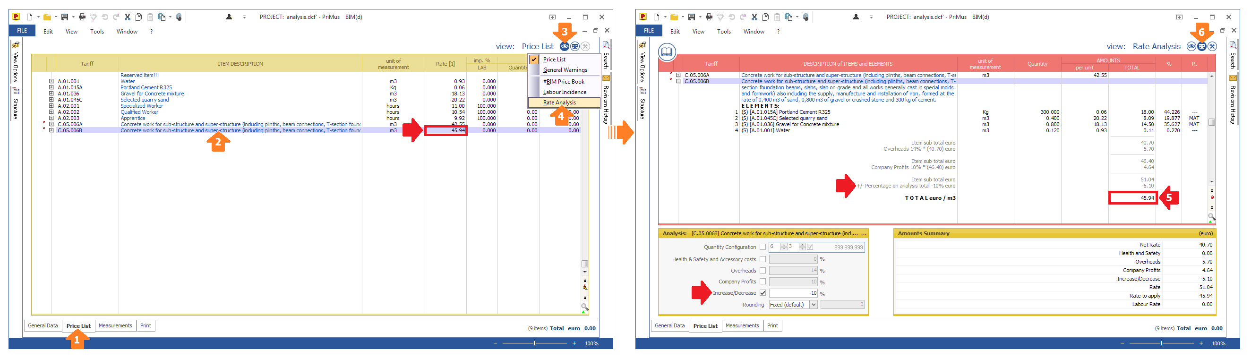Click Portland Cement R325 description link

(x=146, y=87)
